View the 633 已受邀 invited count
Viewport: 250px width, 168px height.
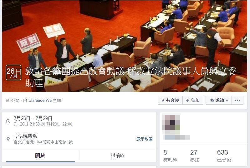coord(224,156)
